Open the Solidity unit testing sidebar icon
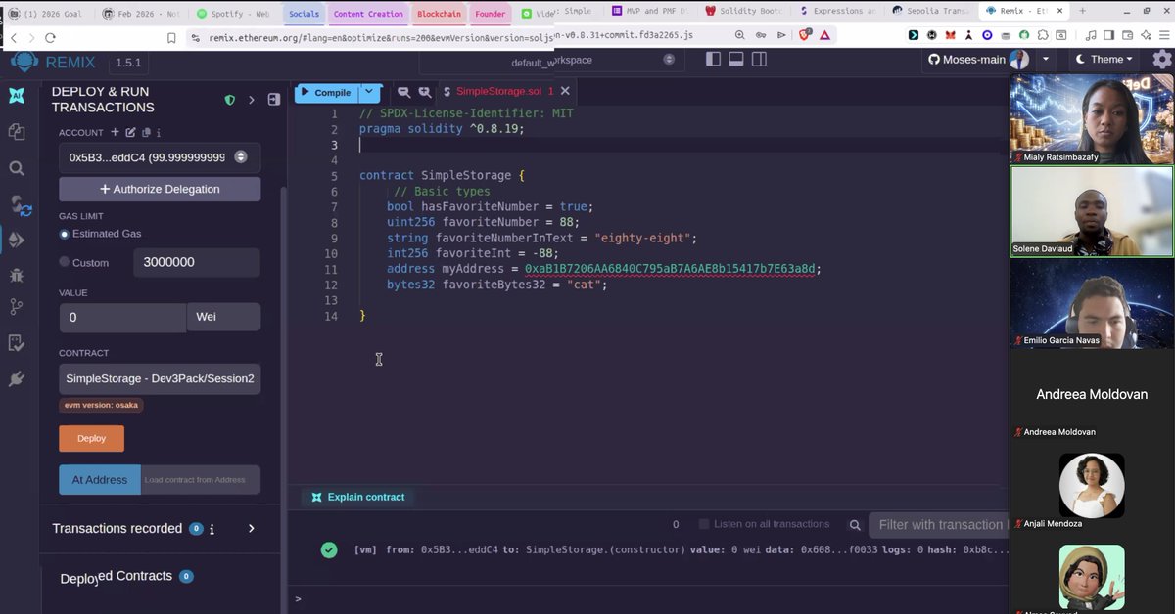The width and height of the screenshot is (1175, 614). (x=17, y=342)
